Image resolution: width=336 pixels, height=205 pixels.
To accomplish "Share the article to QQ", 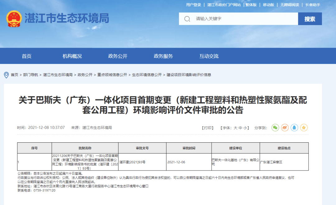I will (294, 127).
